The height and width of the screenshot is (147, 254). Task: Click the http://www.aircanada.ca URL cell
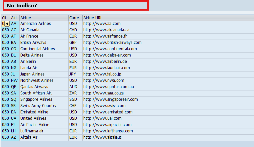click(168, 30)
